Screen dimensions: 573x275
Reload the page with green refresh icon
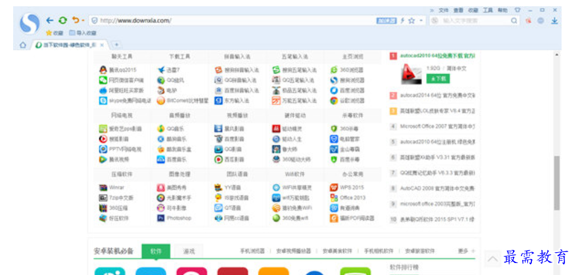click(63, 21)
